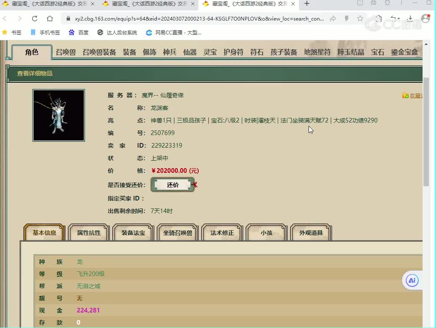Click the 还价 bargain button
The height and width of the screenshot is (328, 436).
(173, 185)
